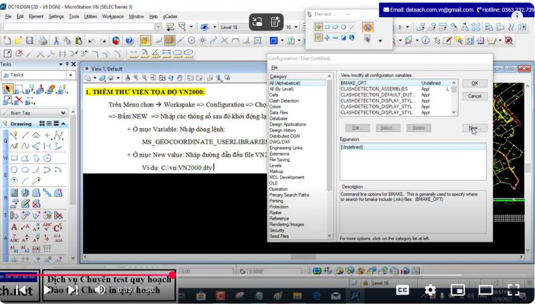Open the Utilities menu
Image resolution: width=535 pixels, height=306 pixels.
tap(90, 17)
